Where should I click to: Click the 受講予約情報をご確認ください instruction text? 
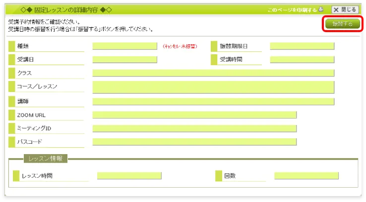tap(44, 22)
